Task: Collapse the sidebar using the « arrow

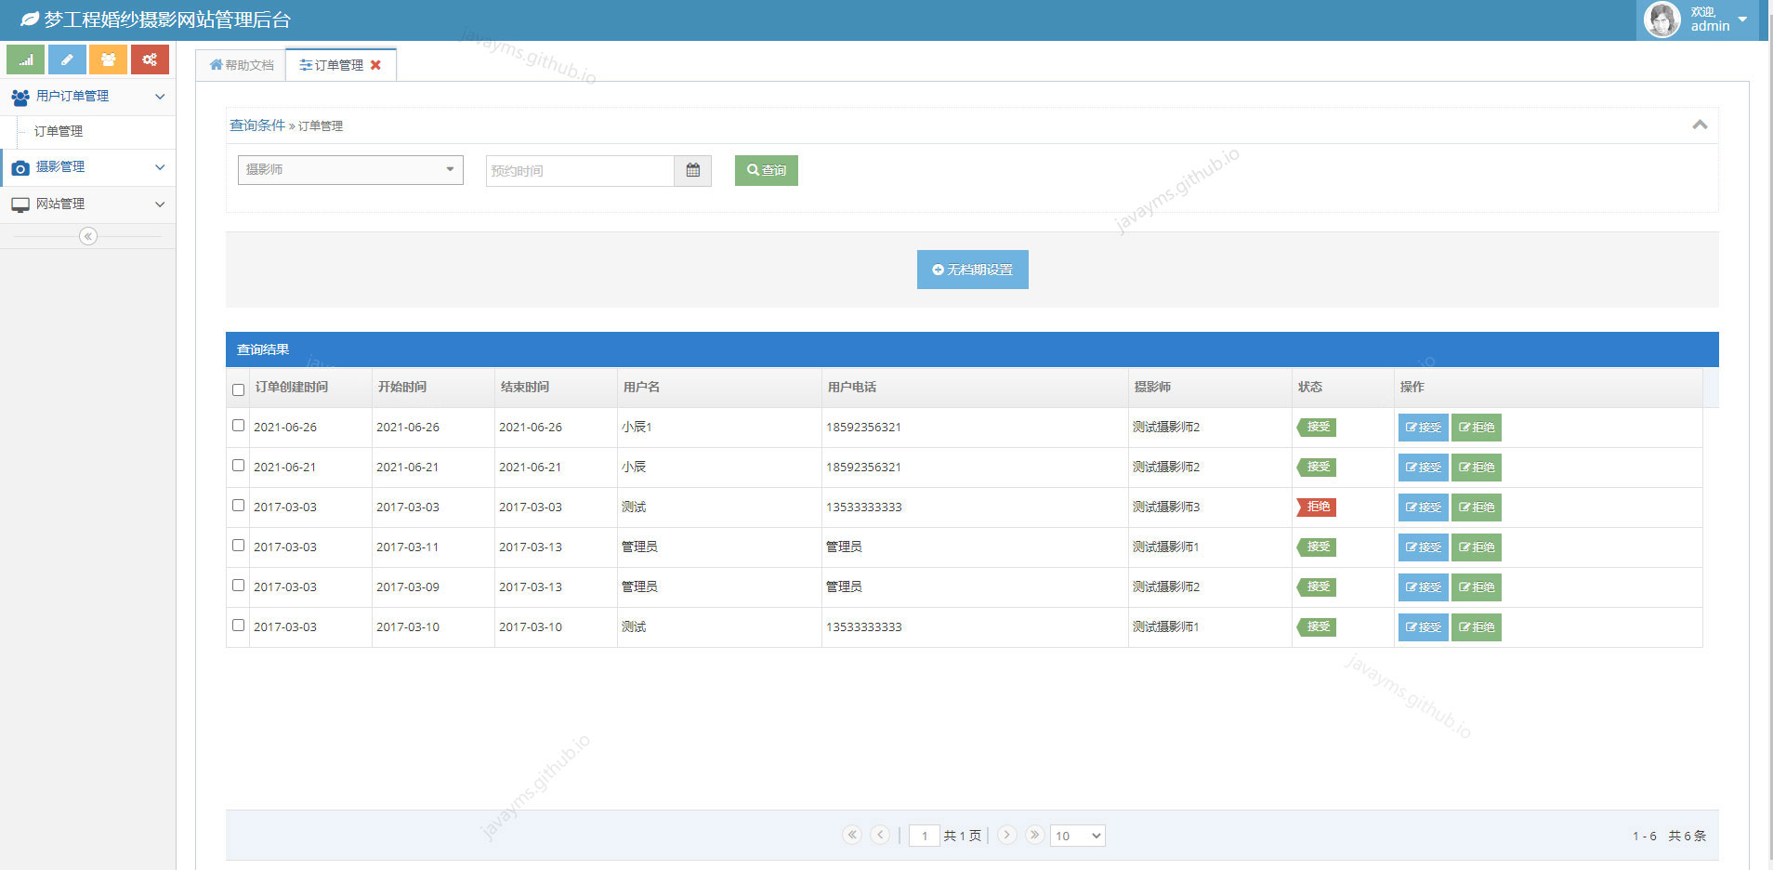Action: tap(88, 236)
